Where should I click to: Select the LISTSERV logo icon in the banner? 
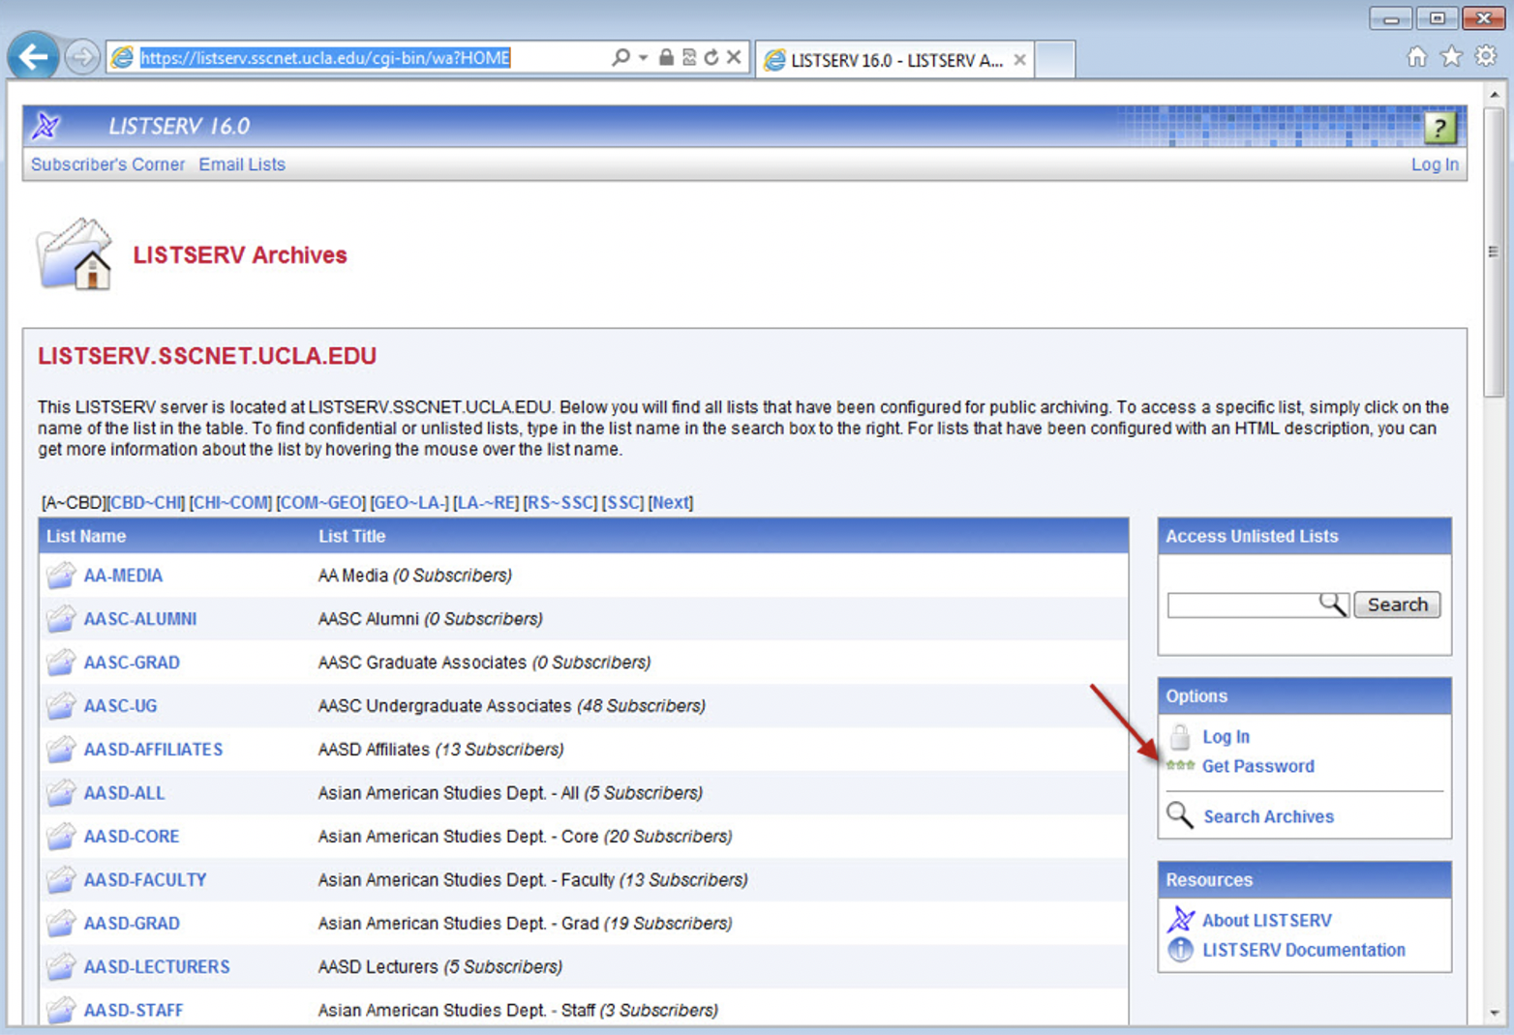pos(45,126)
